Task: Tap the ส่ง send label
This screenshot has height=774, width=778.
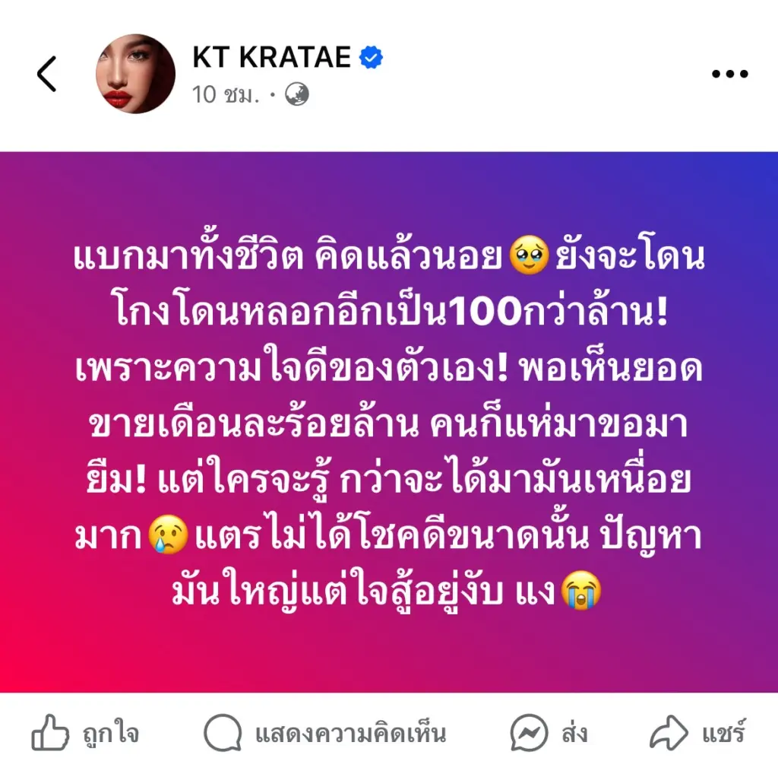Action: (574, 733)
